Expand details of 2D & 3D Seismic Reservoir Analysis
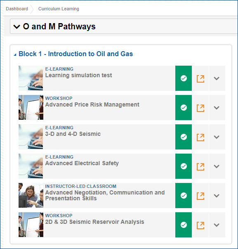This screenshot has height=249, width=238. (x=217, y=225)
